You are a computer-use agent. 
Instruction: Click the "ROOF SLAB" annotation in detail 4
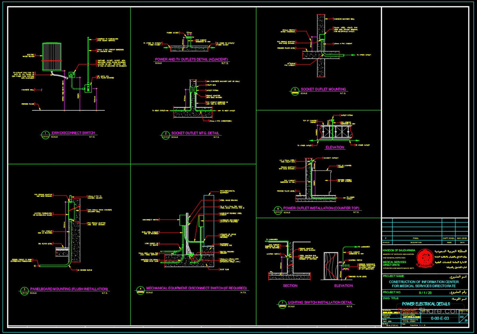(x=224, y=269)
